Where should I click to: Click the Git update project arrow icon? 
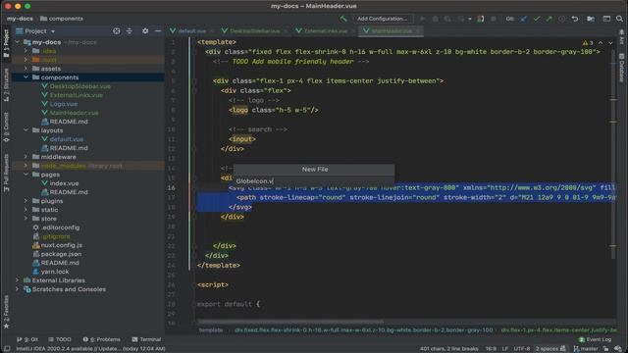pyautogui.click(x=523, y=19)
